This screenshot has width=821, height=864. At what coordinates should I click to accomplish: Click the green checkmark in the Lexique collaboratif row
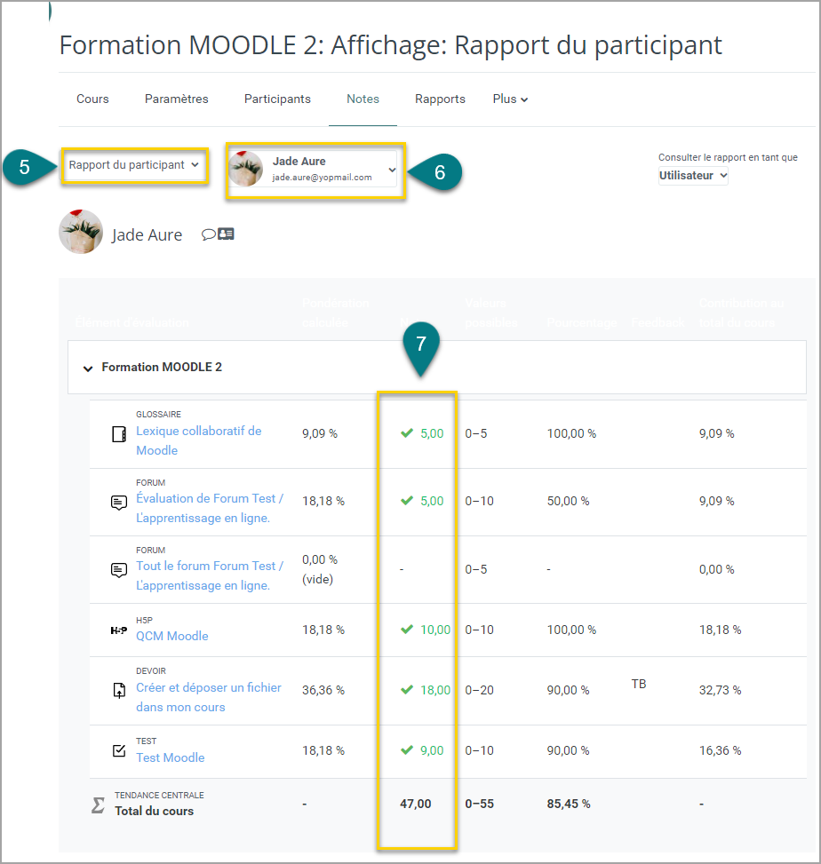pyautogui.click(x=407, y=433)
